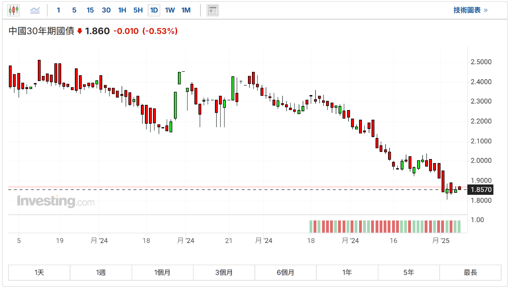
Task: Switch to 5H interval
Action: pyautogui.click(x=138, y=10)
